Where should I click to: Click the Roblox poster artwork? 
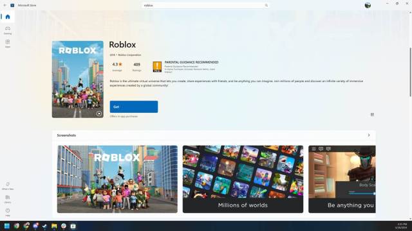tap(77, 80)
